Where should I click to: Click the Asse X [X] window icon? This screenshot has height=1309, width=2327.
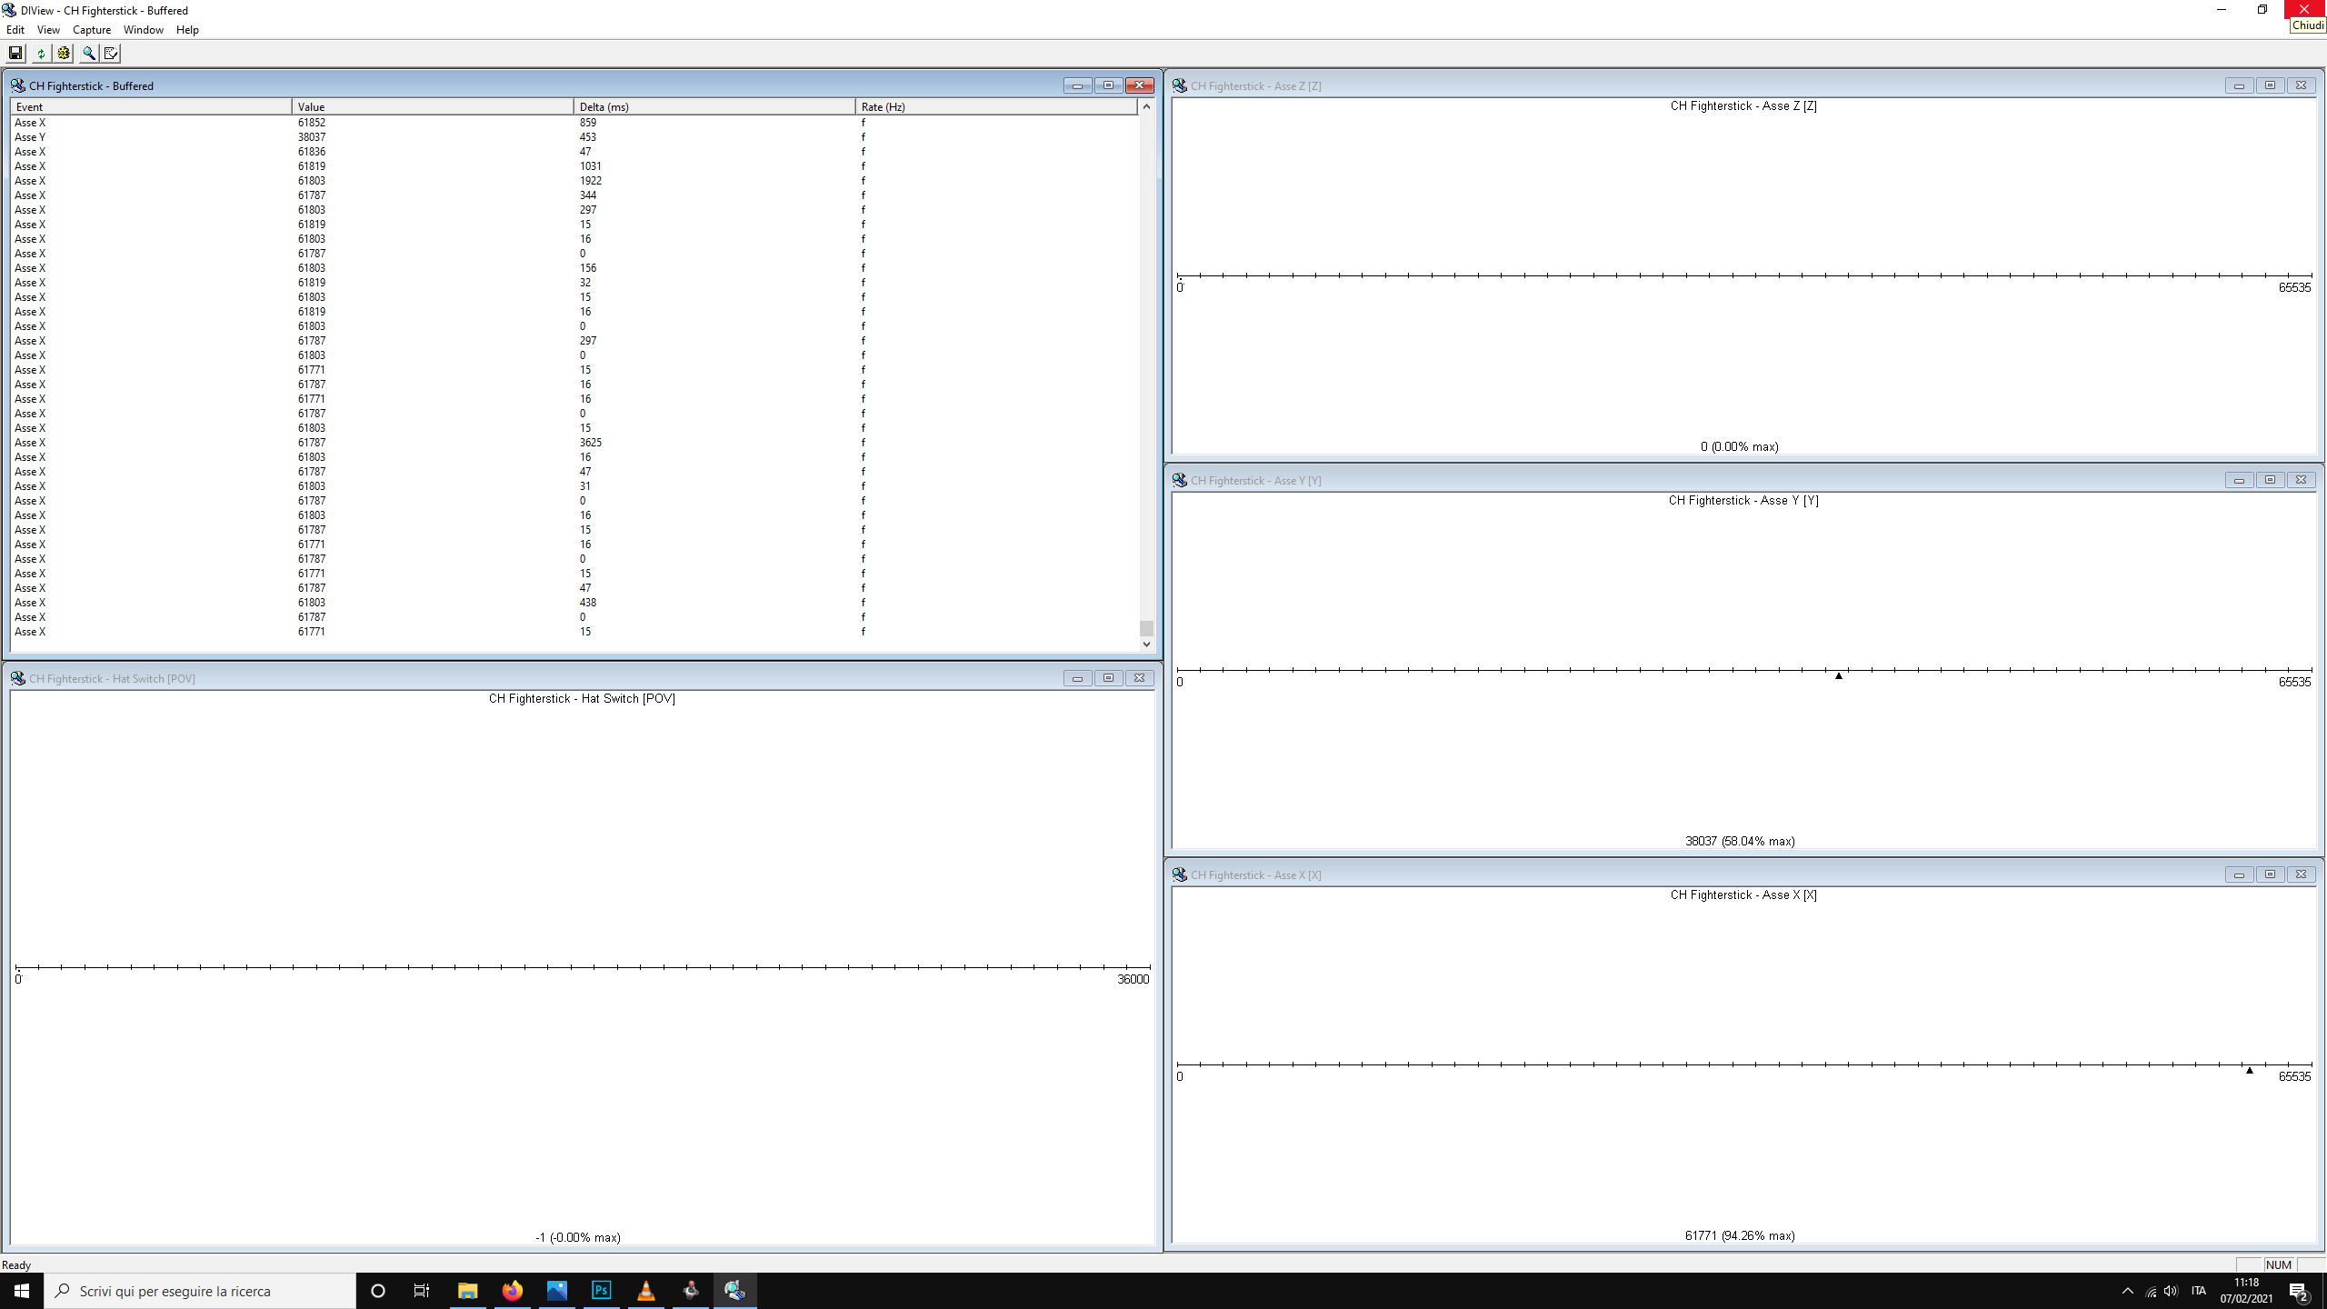pos(1179,874)
